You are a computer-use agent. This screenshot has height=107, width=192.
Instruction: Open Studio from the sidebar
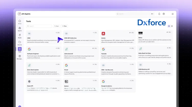[x=20, y=36]
